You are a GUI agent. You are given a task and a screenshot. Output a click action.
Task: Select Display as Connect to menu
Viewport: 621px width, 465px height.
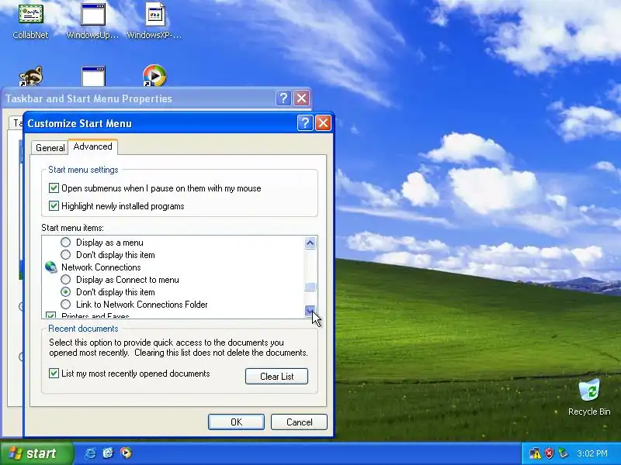(66, 280)
